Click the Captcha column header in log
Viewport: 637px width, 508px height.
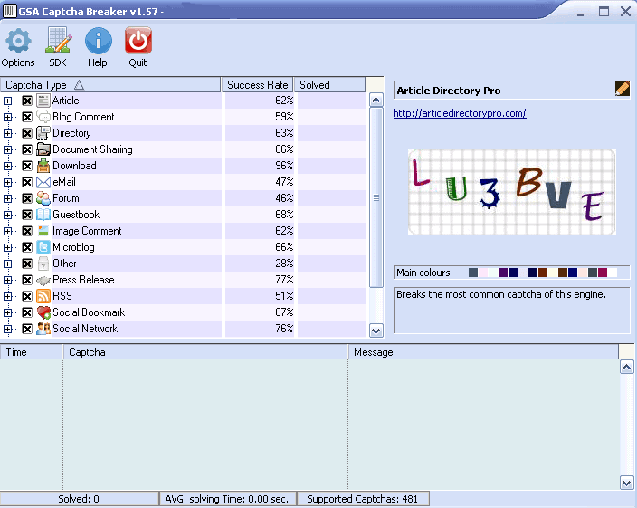point(205,352)
